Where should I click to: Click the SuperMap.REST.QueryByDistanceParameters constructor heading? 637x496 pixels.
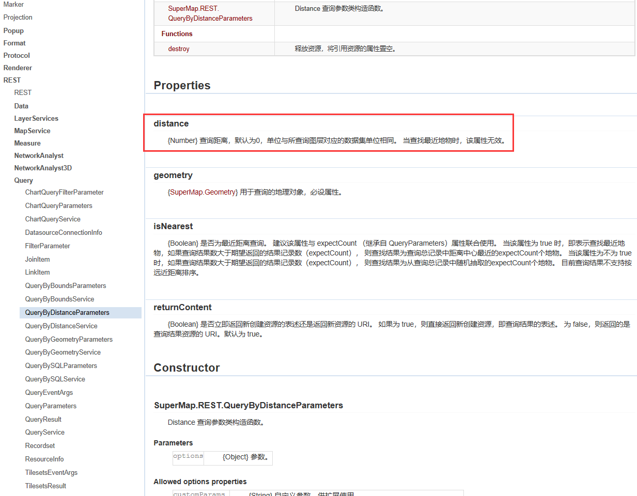click(248, 405)
